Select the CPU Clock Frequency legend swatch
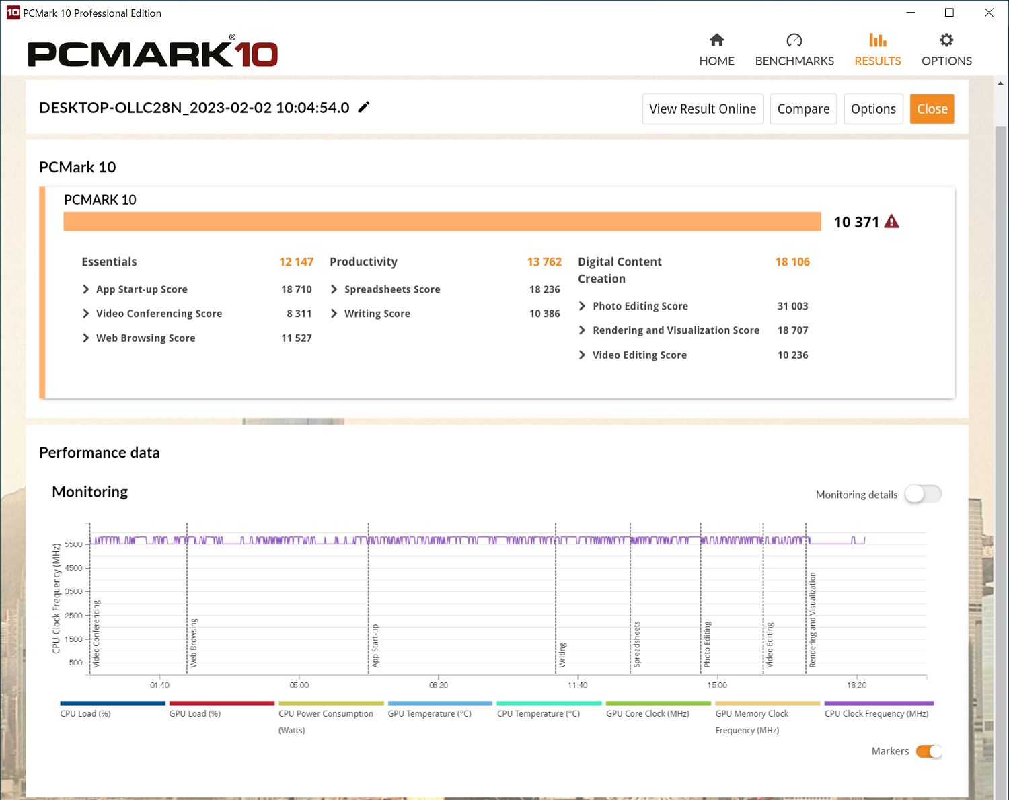 coord(879,703)
